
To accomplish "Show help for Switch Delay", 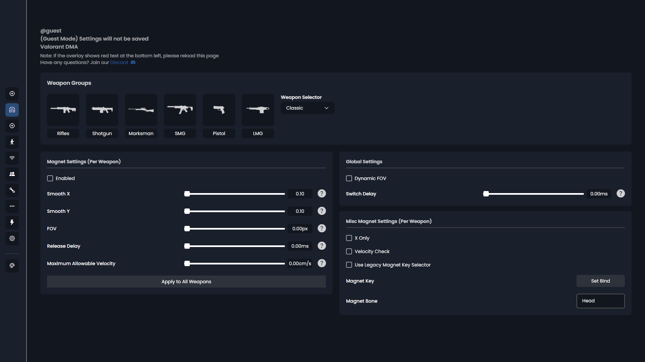I will (x=621, y=194).
